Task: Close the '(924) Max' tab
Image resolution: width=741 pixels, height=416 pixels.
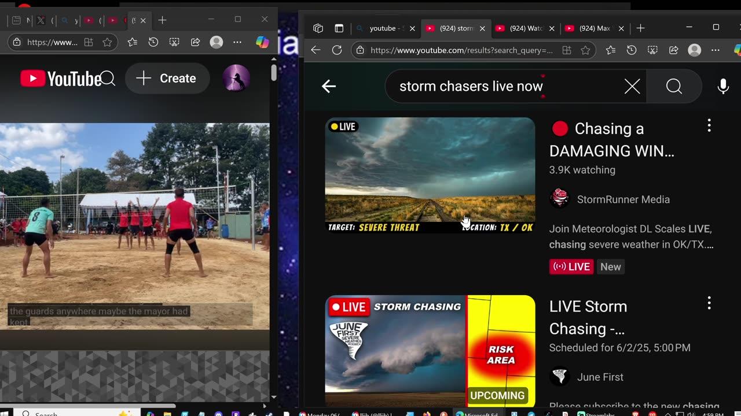Action: point(621,28)
